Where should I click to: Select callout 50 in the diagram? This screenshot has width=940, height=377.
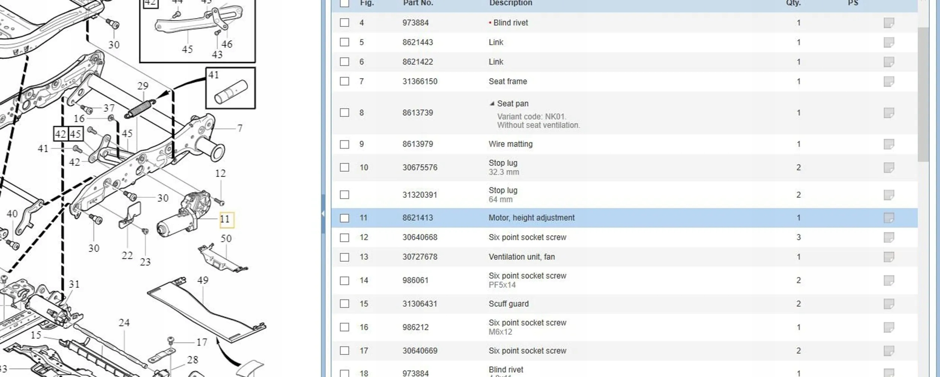click(226, 239)
